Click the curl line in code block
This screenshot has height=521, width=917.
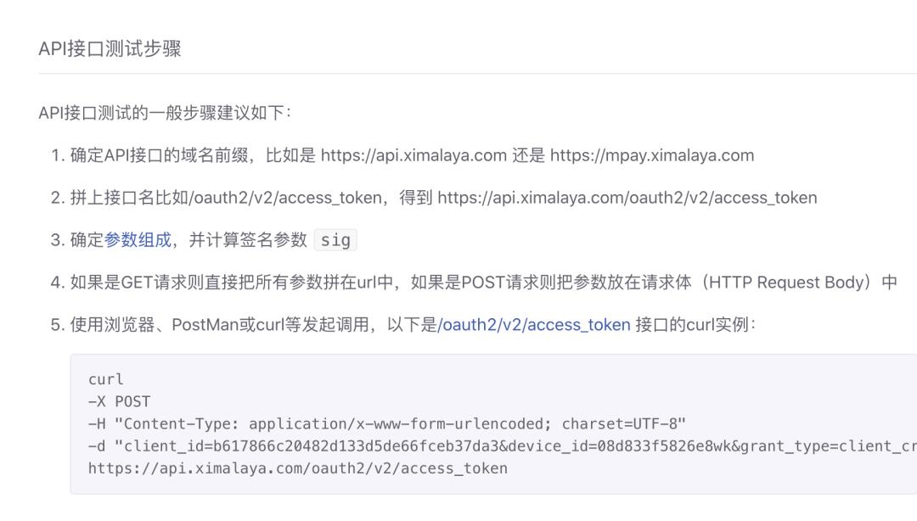pyautogui.click(x=106, y=379)
